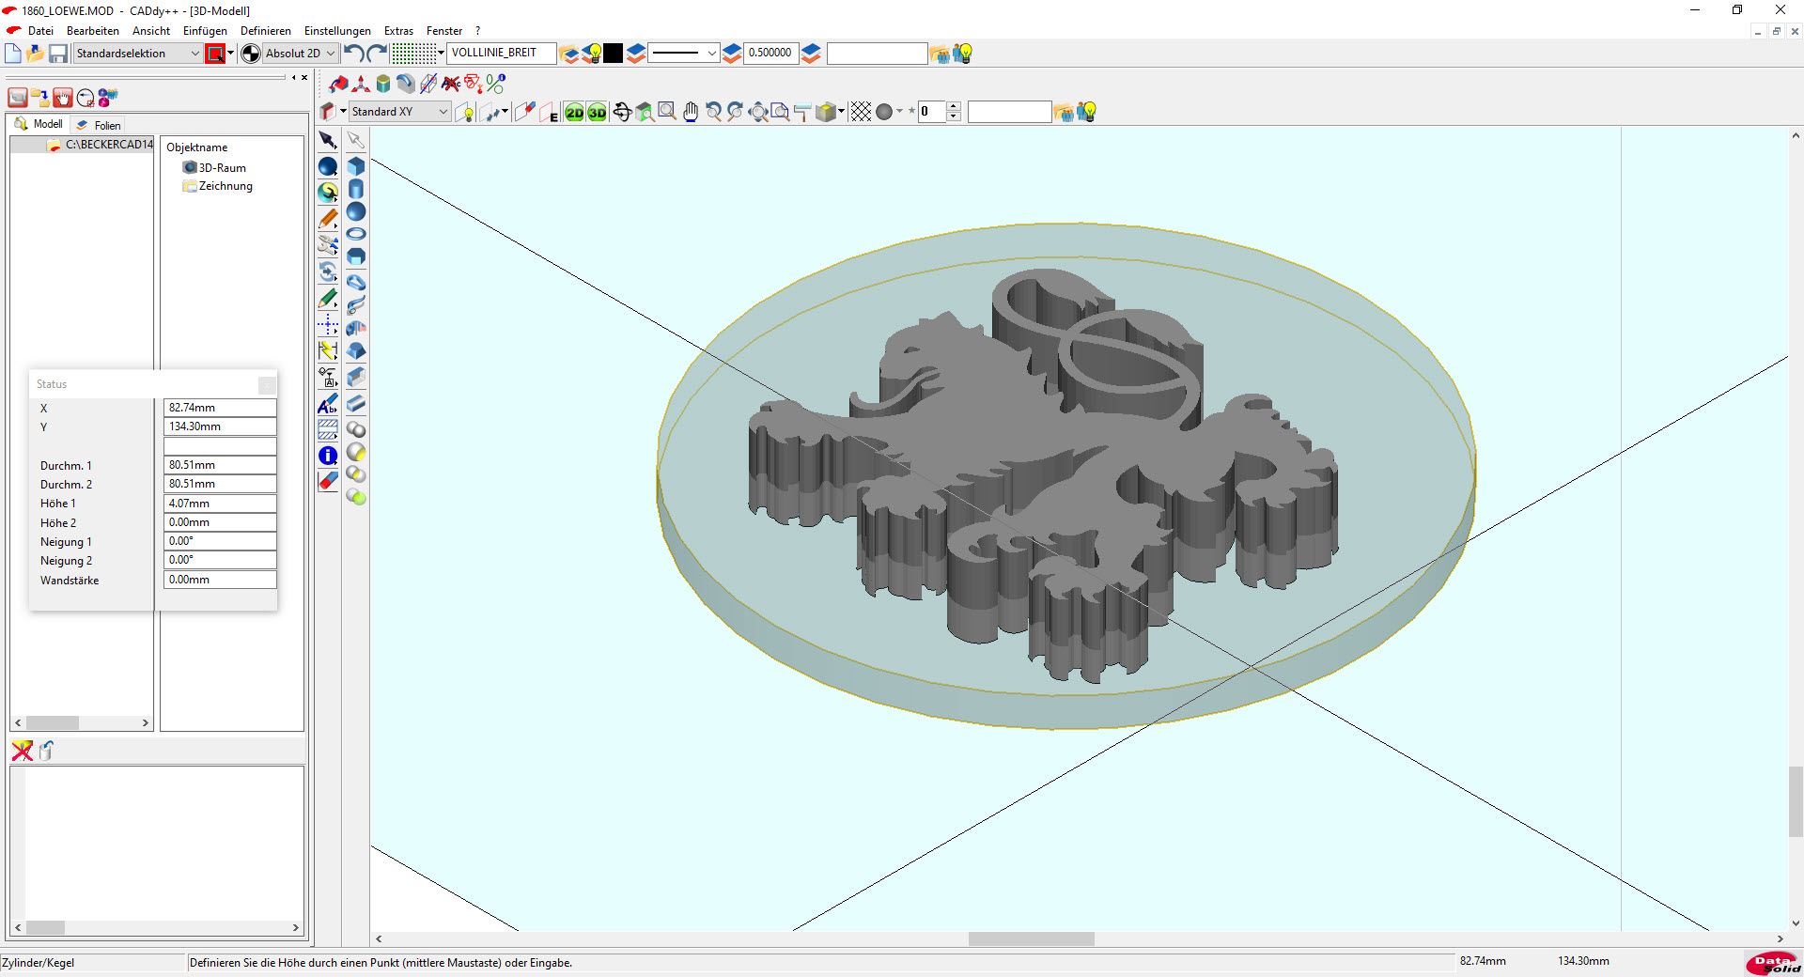Toggle the red selection rectangle mode
Screen dimensions: 1804x977
tap(215, 54)
